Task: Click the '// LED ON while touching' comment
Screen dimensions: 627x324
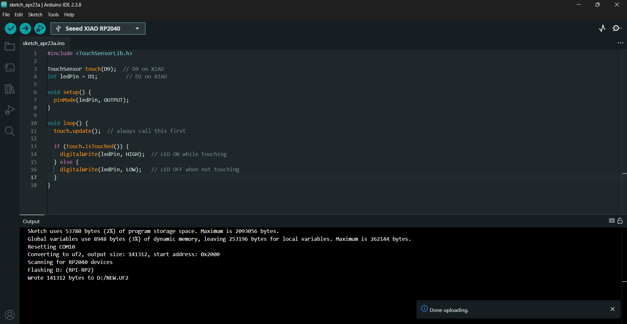Action: 189,154
